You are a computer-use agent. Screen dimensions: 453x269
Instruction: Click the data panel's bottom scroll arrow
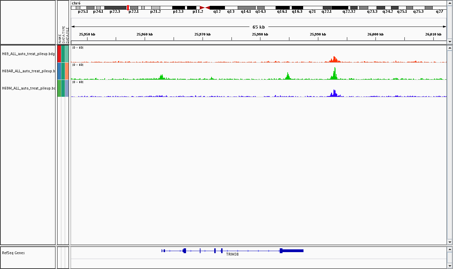tap(449, 242)
